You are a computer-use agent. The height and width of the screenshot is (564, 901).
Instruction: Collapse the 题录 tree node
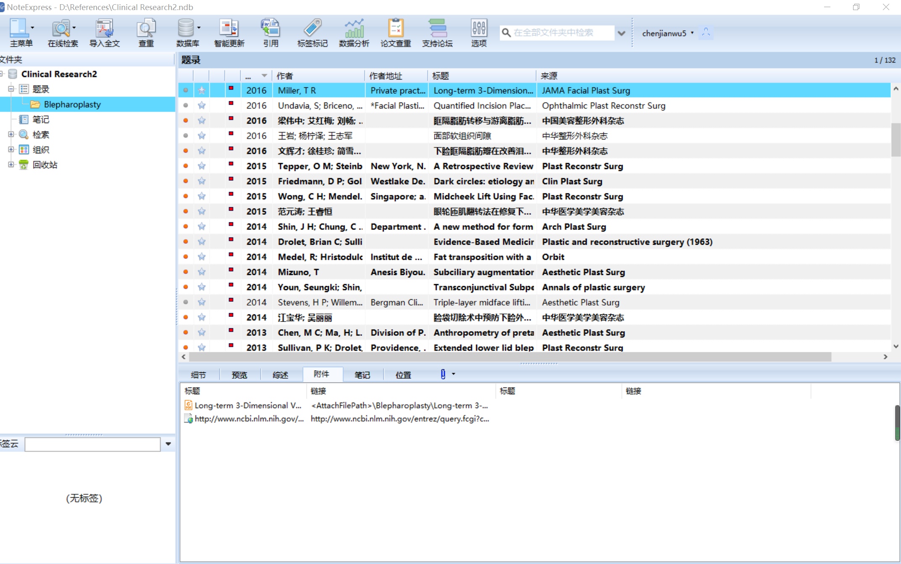coord(11,89)
